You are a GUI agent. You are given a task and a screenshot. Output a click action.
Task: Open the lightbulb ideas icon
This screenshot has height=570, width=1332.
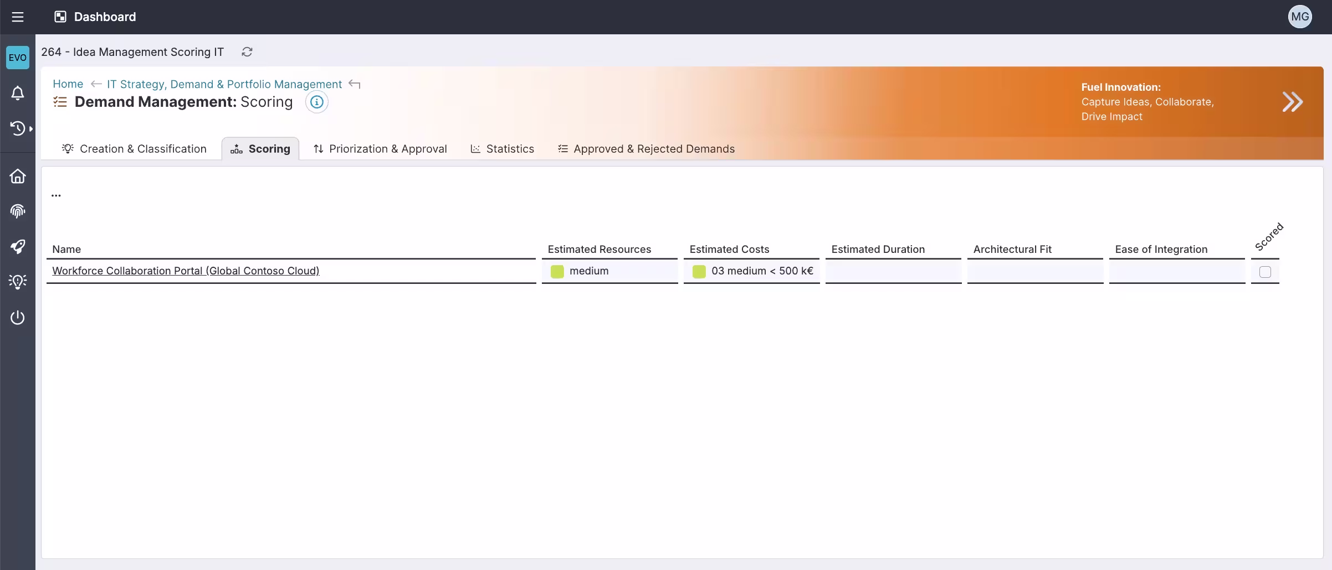(18, 281)
